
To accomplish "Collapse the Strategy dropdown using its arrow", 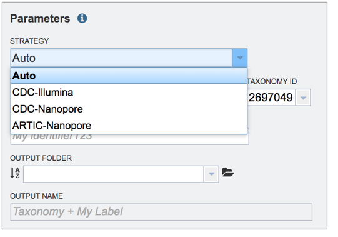I will pyautogui.click(x=239, y=58).
